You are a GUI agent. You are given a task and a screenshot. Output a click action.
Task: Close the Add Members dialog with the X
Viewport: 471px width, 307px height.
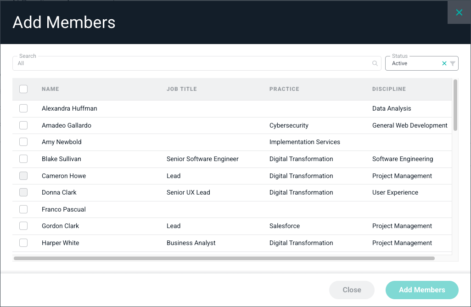pos(459,12)
